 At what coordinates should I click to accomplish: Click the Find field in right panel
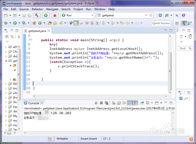pyautogui.click(x=185, y=49)
